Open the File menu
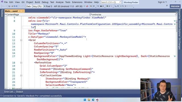This screenshot has width=182, height=102. tap(6, 2)
